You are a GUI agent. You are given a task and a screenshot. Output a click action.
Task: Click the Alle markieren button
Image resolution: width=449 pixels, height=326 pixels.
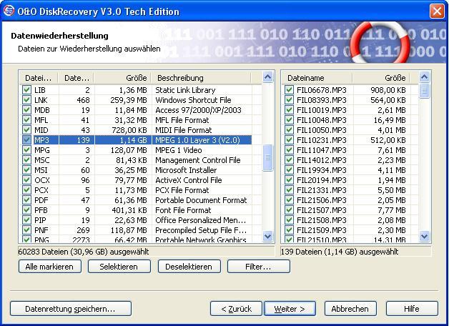(x=50, y=267)
